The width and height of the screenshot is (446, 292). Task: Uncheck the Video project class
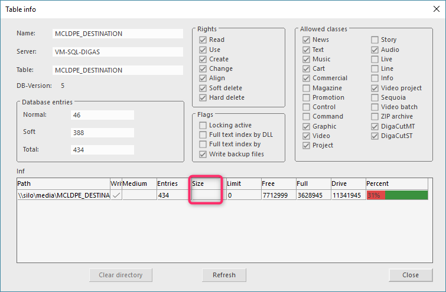375,88
